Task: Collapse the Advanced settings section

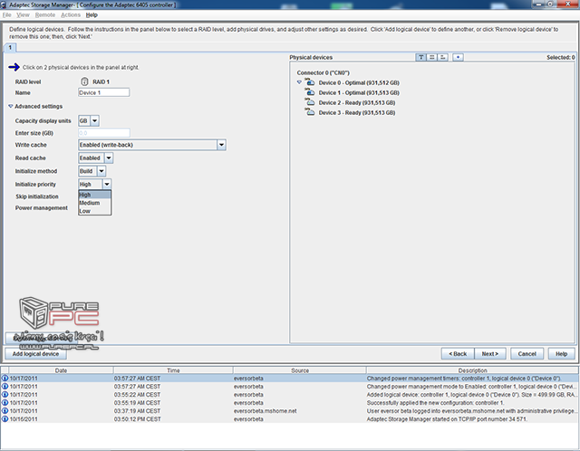Action: point(10,106)
